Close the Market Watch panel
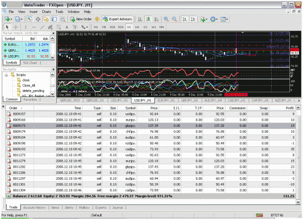The height and width of the screenshot is (219, 303). pos(53,33)
